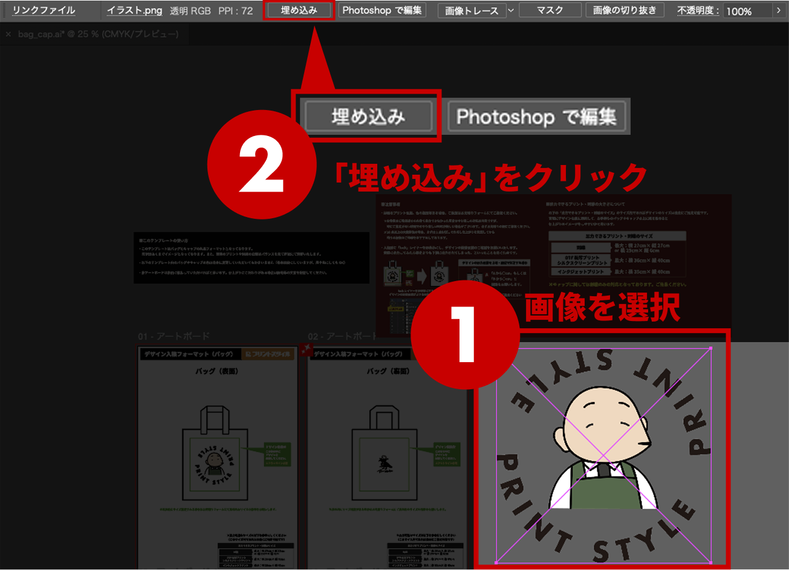
Task: Click the 埋め込み (Embed) button in the control bar
Action: coord(299,10)
